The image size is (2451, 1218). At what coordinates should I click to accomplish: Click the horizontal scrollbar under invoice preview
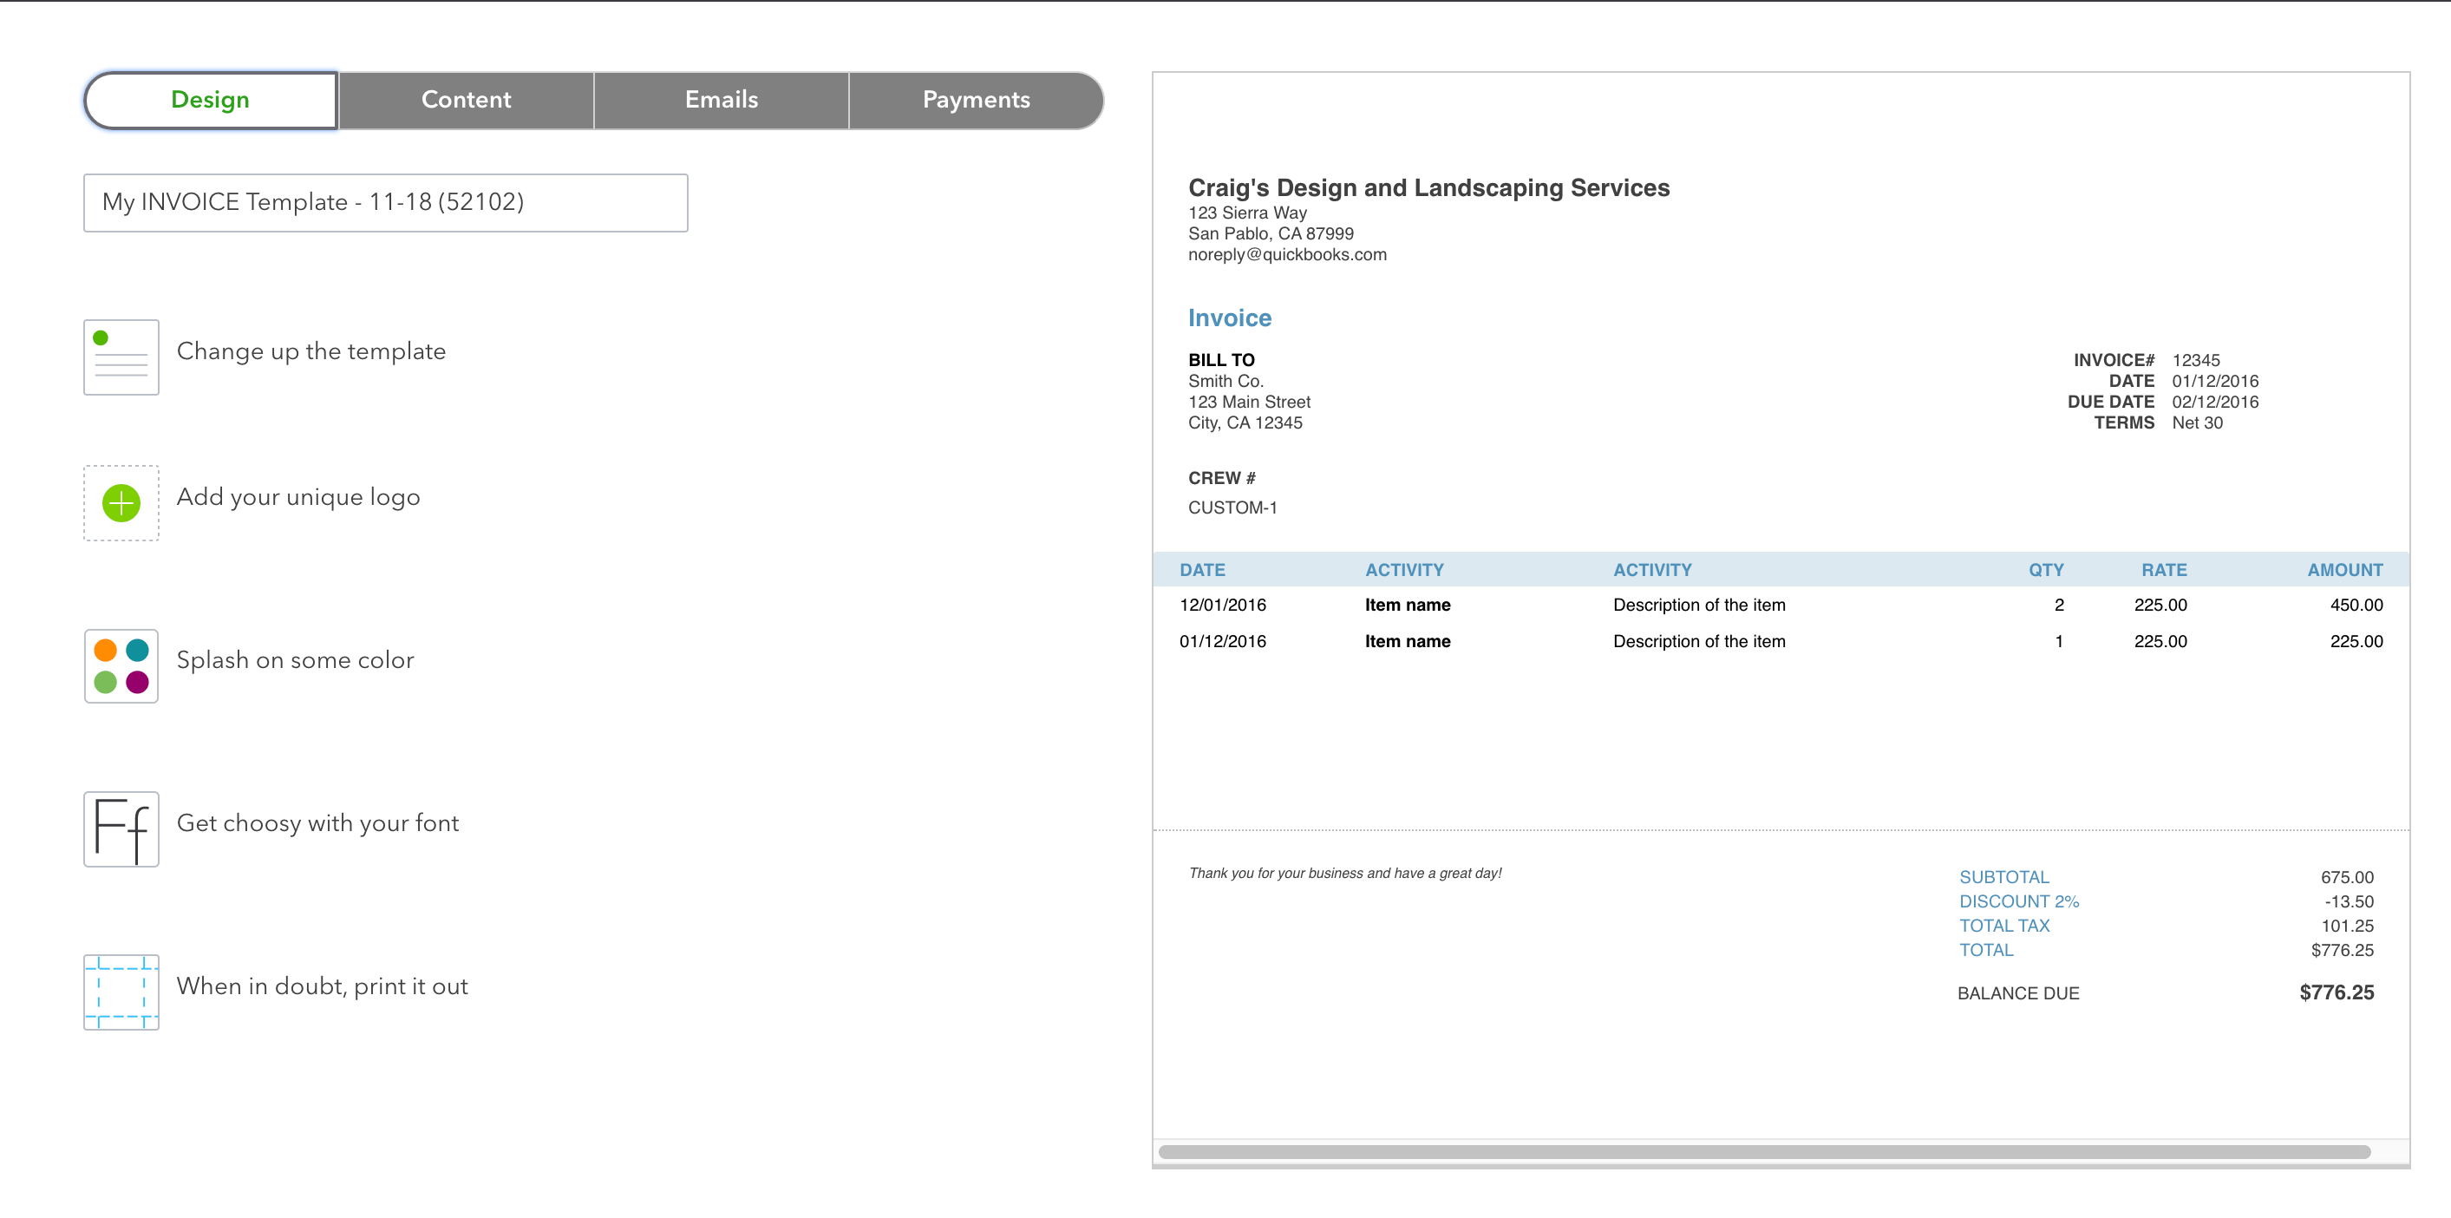1763,1151
